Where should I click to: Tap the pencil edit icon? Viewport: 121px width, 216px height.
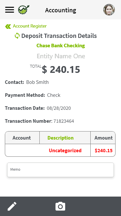12,206
